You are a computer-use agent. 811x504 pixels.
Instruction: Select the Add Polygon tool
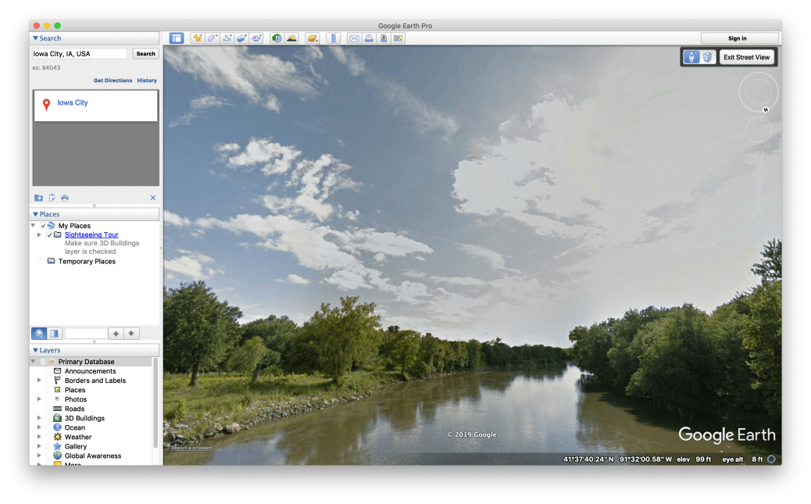click(212, 38)
